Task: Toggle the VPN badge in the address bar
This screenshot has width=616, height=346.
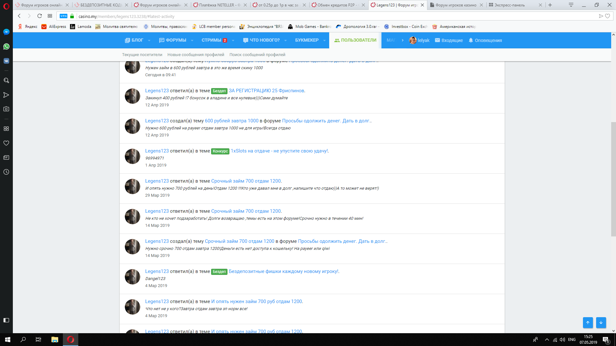Action: 64,16
